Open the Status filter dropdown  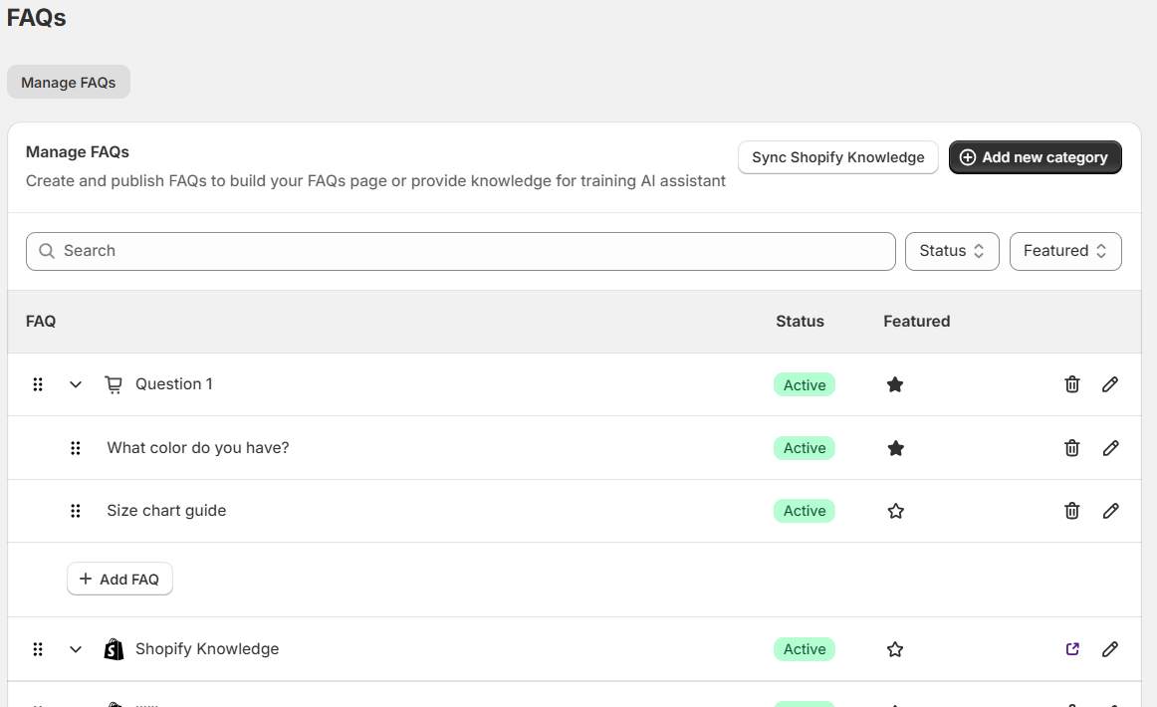click(952, 251)
